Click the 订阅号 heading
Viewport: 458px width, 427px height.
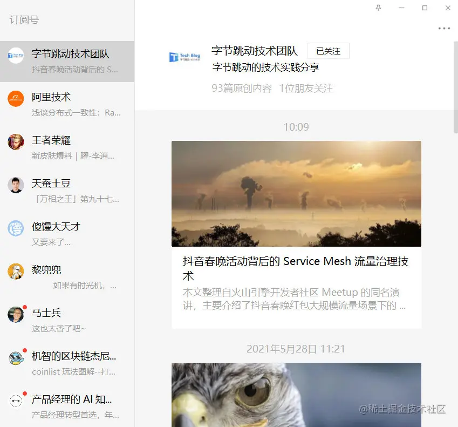click(24, 19)
